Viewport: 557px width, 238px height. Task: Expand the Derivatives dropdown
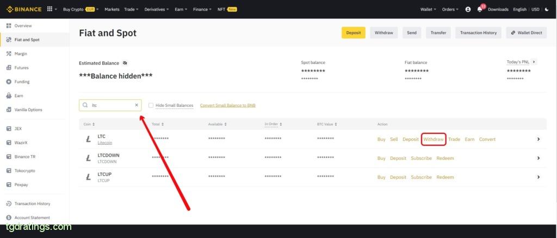[x=157, y=10]
